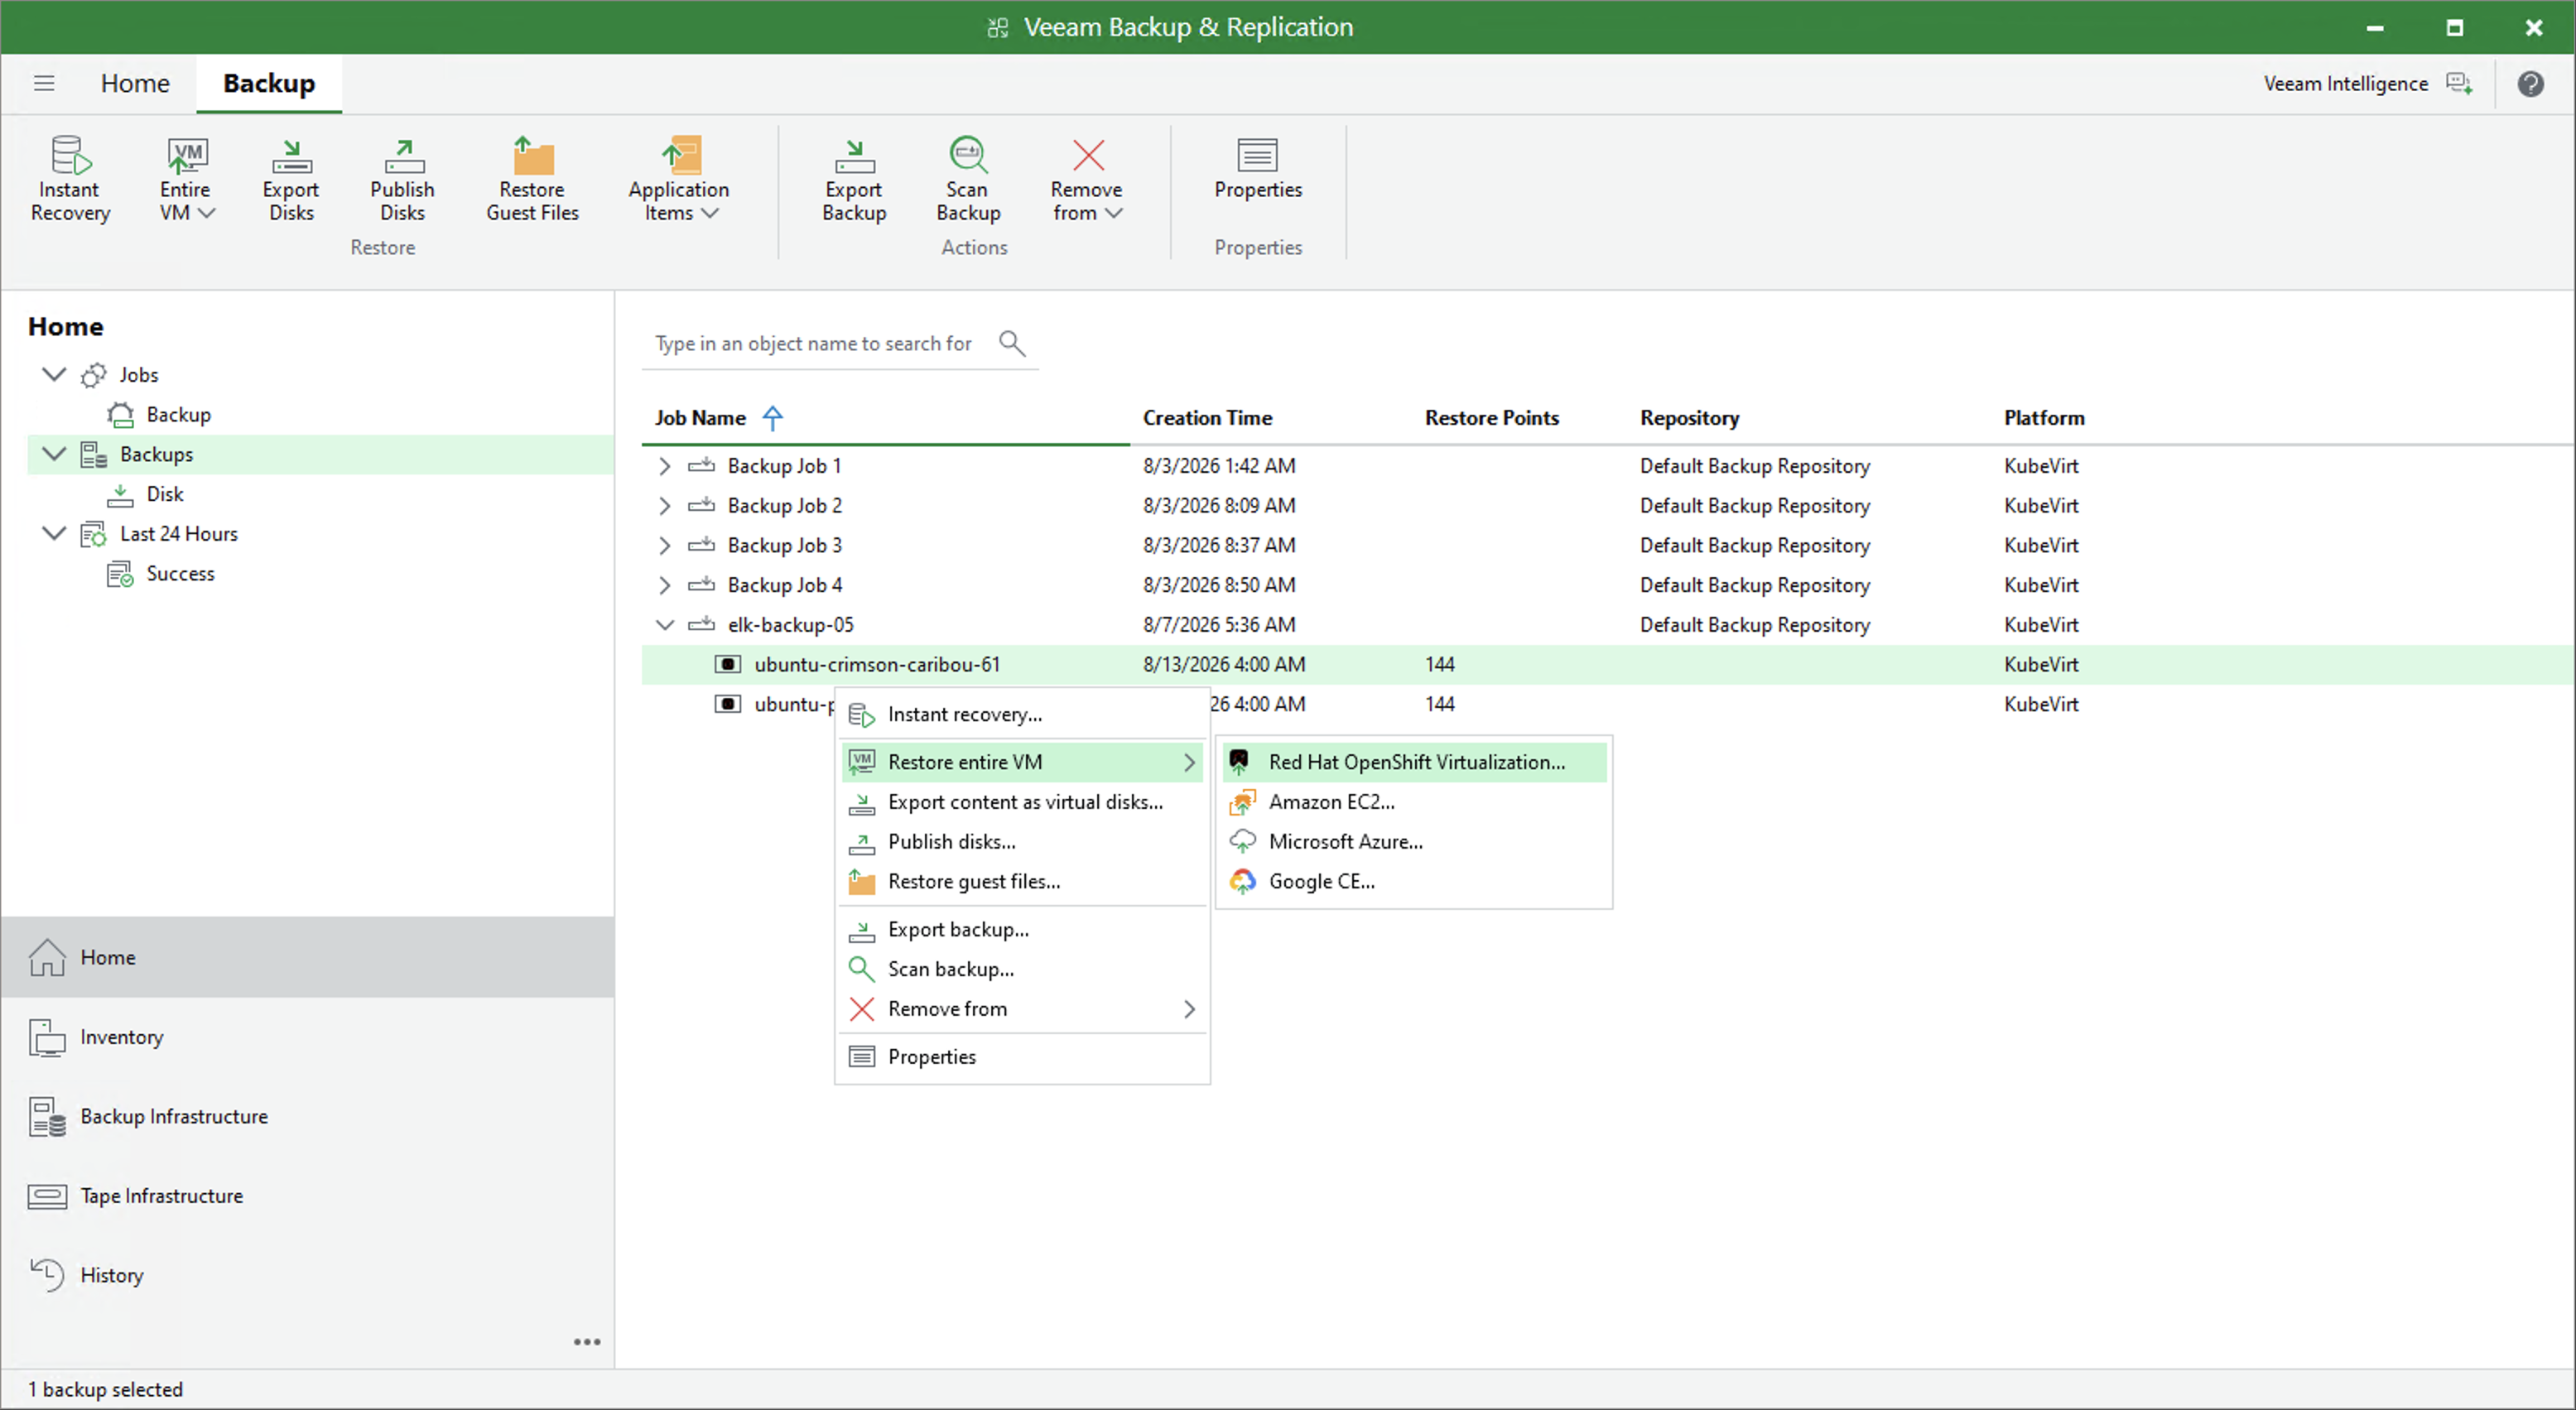
Task: Collapse the elk-backup-05 row
Action: [x=665, y=625]
